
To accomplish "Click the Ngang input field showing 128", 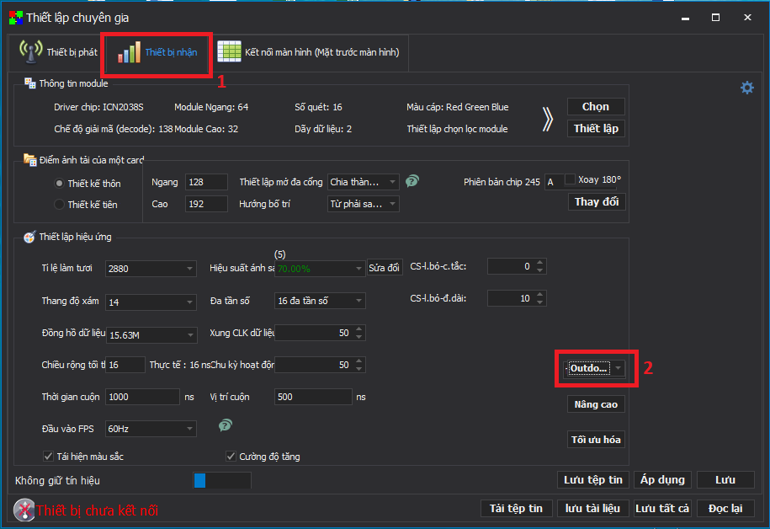I will pos(206,182).
